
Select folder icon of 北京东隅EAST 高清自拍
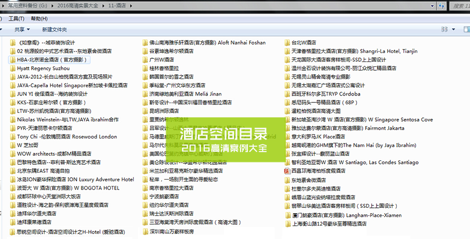pyautogui.click(x=12, y=171)
